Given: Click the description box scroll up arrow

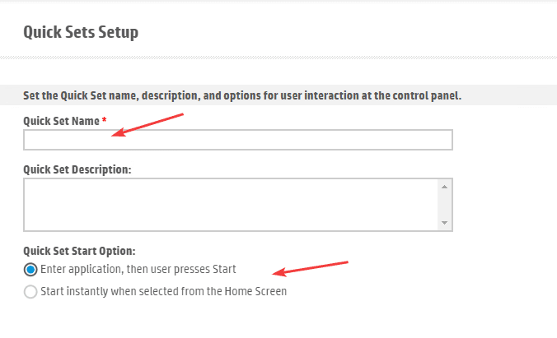Looking at the screenshot, I should (x=444, y=187).
